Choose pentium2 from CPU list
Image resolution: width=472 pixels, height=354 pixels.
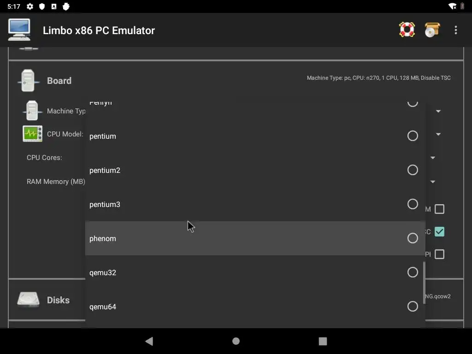click(255, 170)
